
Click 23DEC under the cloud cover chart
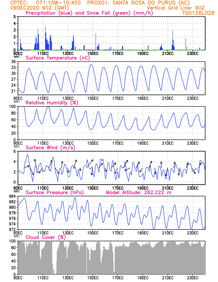coord(193,278)
